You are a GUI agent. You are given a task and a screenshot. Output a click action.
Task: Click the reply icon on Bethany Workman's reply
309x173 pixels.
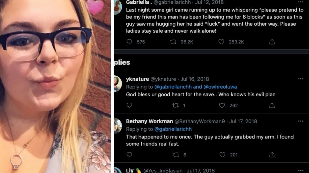tap(129, 155)
